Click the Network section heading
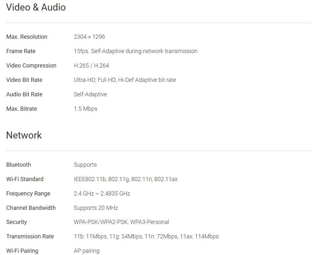The width and height of the screenshot is (316, 255). pyautogui.click(x=24, y=135)
